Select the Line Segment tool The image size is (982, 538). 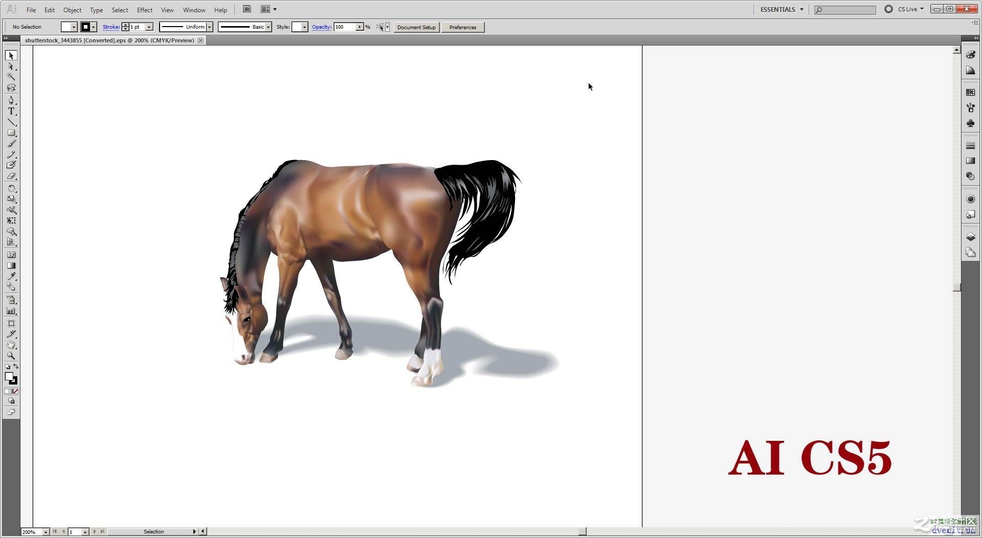coord(11,122)
